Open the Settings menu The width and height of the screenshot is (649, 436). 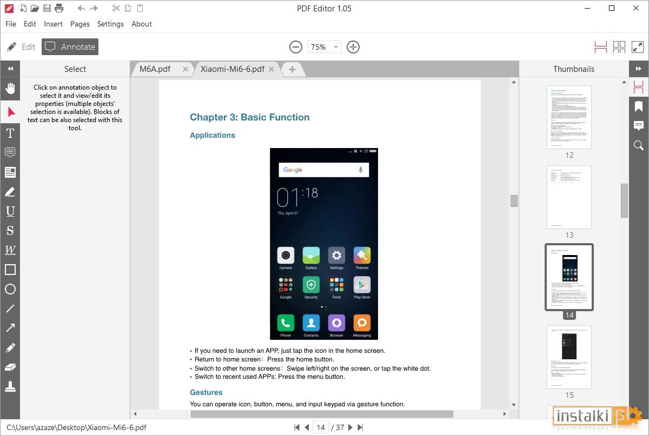[x=110, y=24]
